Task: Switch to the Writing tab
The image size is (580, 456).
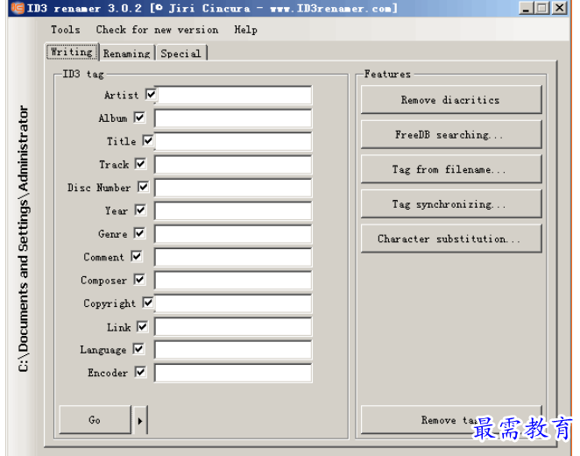Action: 72,52
